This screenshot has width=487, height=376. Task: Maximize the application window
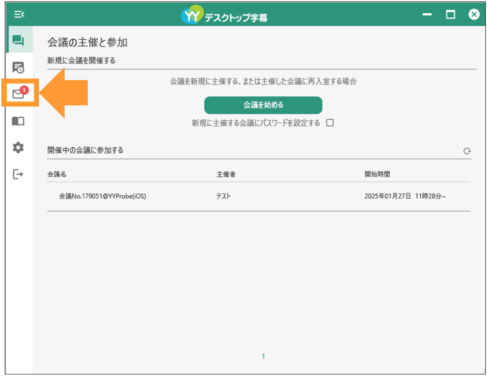pos(450,14)
